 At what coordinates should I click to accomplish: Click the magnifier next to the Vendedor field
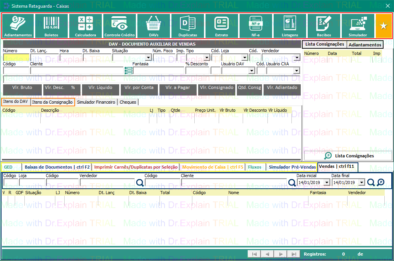(140, 183)
